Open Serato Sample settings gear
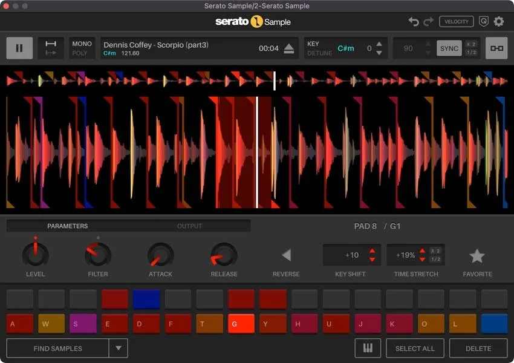The image size is (514, 363). pos(499,21)
